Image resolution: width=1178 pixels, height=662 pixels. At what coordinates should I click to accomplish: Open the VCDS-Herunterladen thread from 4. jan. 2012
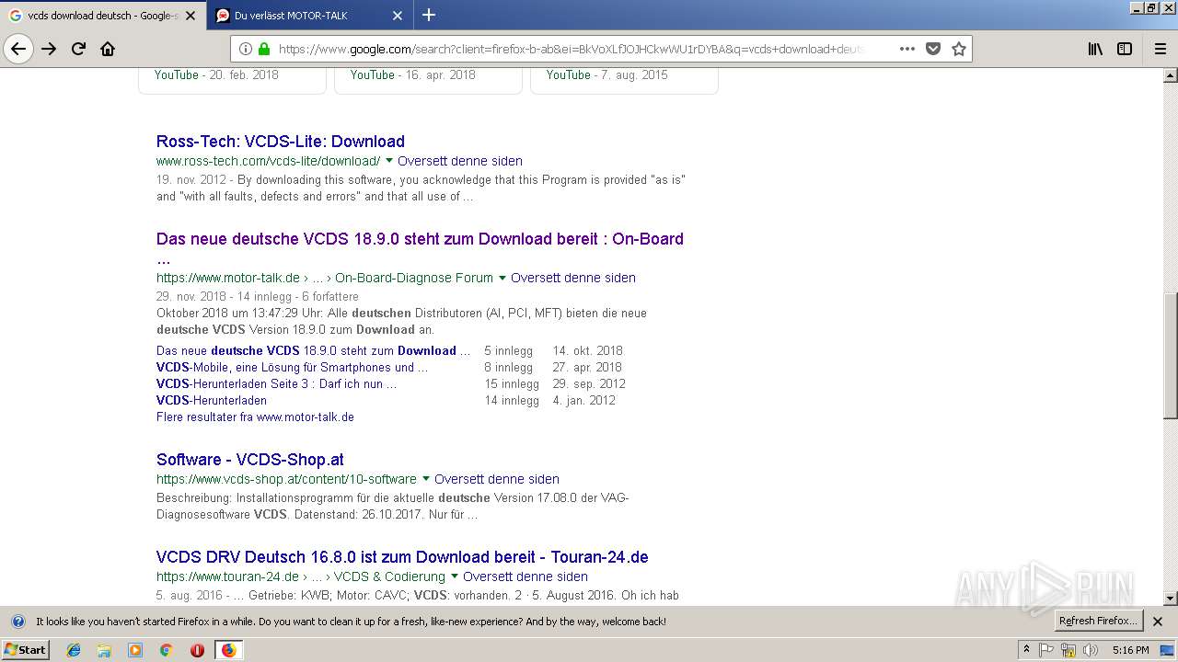point(212,400)
